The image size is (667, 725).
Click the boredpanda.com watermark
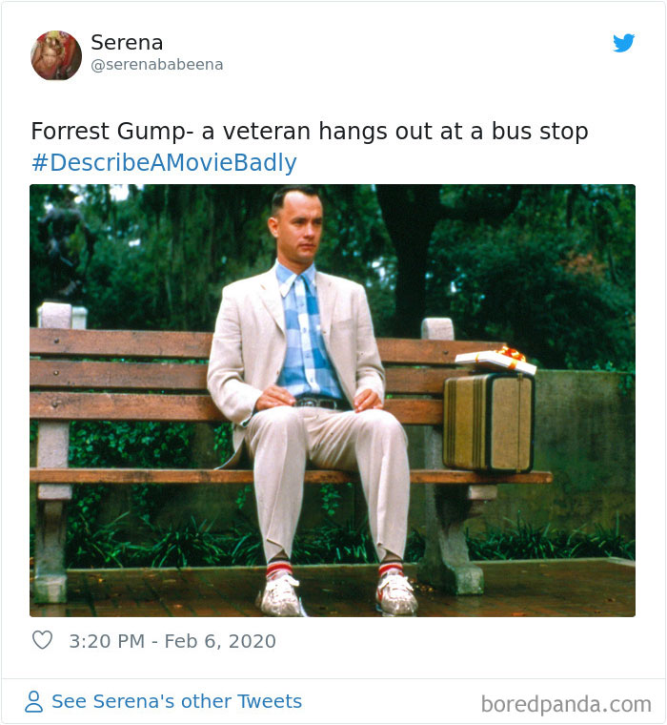(566, 704)
